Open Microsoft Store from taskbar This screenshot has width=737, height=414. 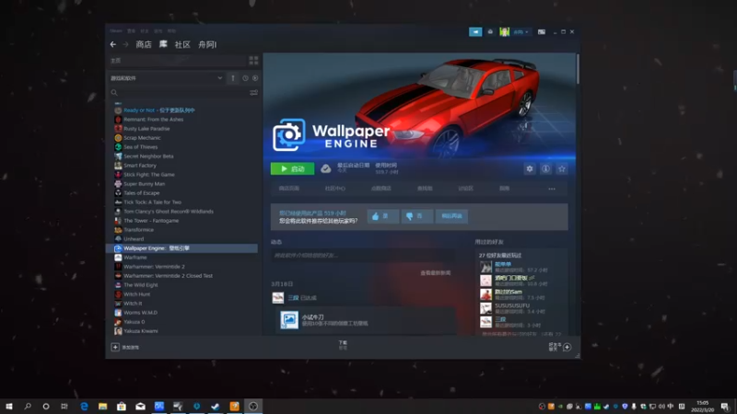[122, 407]
